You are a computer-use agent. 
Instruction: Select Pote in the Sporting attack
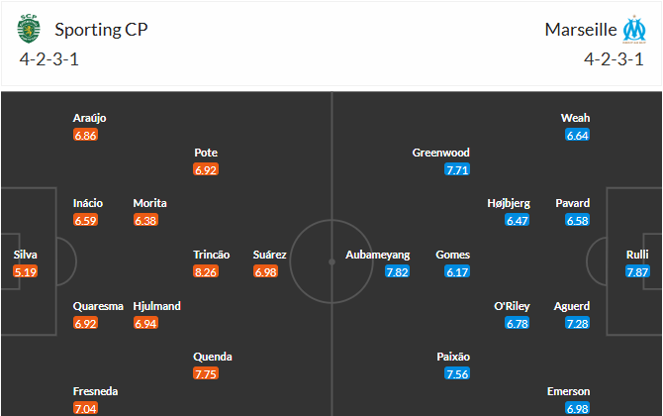pos(206,153)
